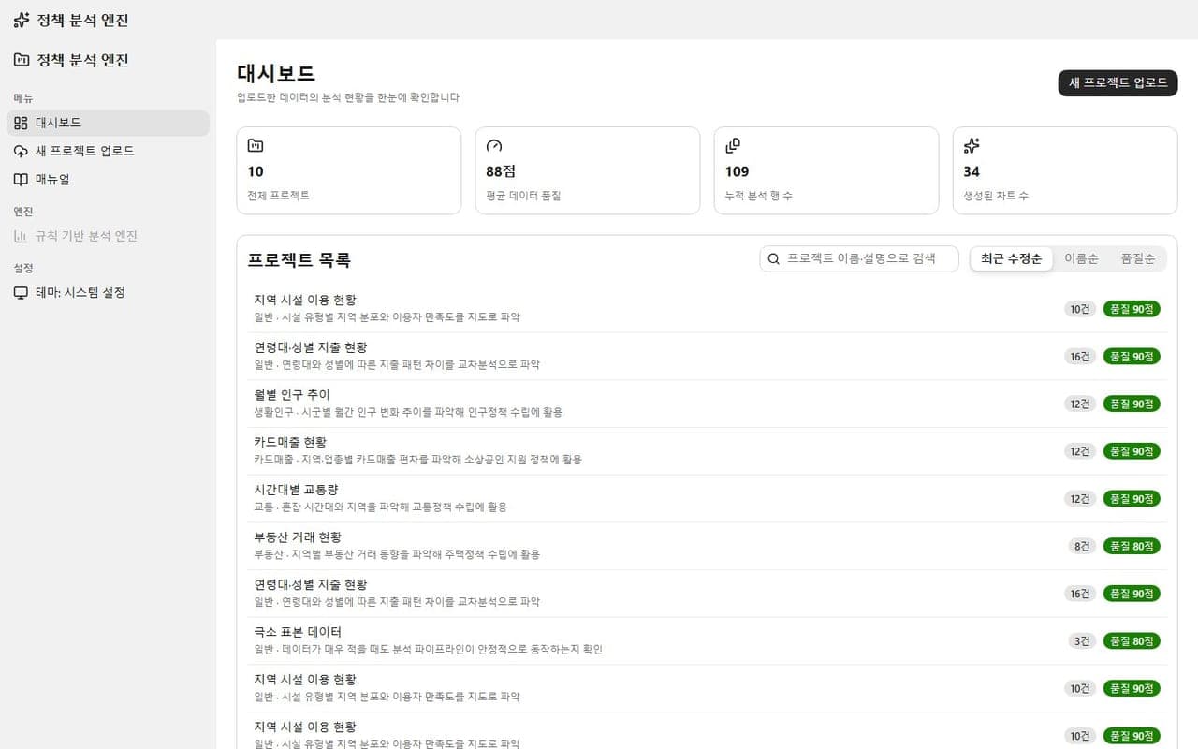The image size is (1198, 749).
Task: Click the 정책 분석 엔진 title in top header
Action: click(x=82, y=20)
